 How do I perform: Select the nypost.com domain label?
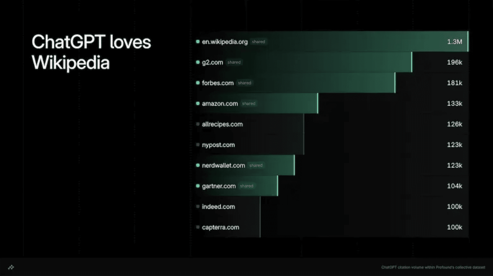[x=218, y=145]
